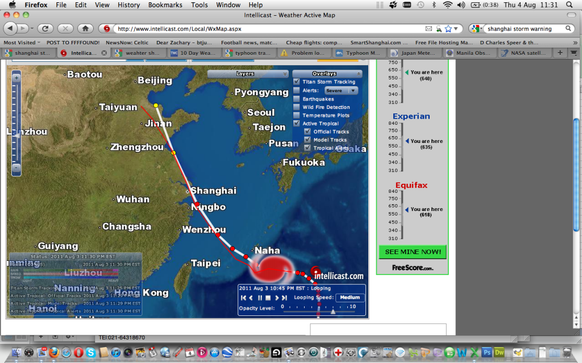Open the Bookmarks menu

165,5
